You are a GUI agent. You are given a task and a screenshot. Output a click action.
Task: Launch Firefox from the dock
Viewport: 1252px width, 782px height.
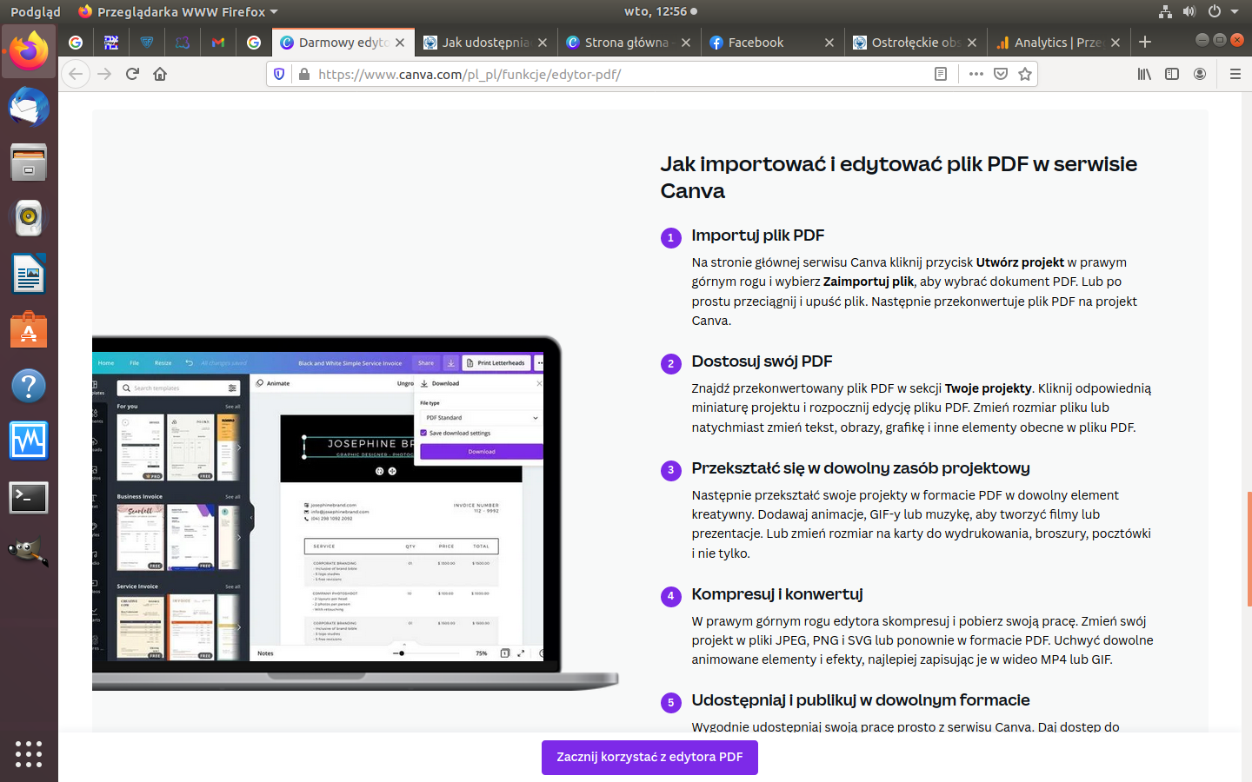click(29, 52)
